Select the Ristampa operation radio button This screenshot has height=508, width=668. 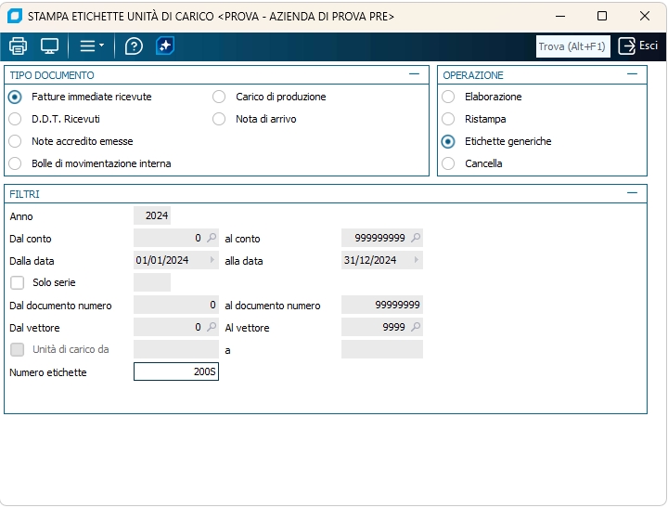pyautogui.click(x=448, y=119)
